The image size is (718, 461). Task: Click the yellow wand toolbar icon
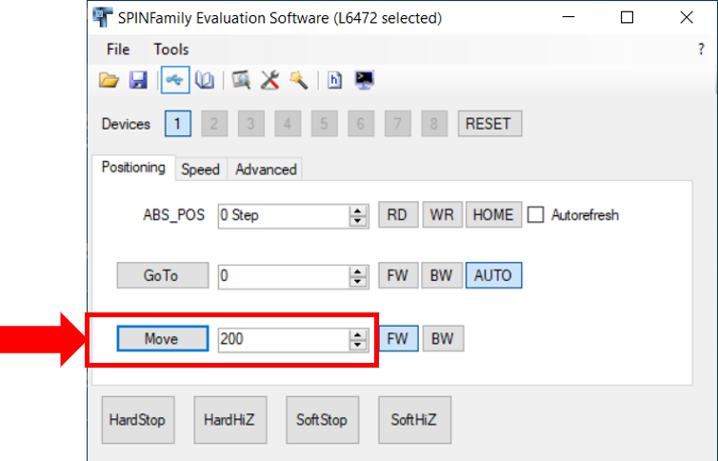299,80
